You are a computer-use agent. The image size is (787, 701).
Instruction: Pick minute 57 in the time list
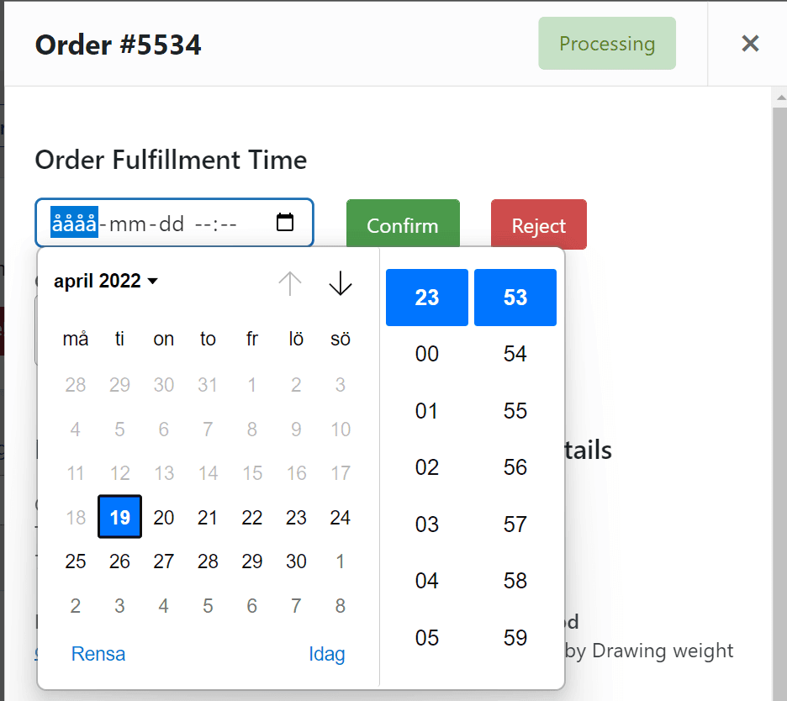click(515, 524)
